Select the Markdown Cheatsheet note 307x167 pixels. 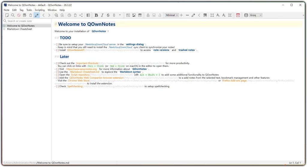click(19, 29)
